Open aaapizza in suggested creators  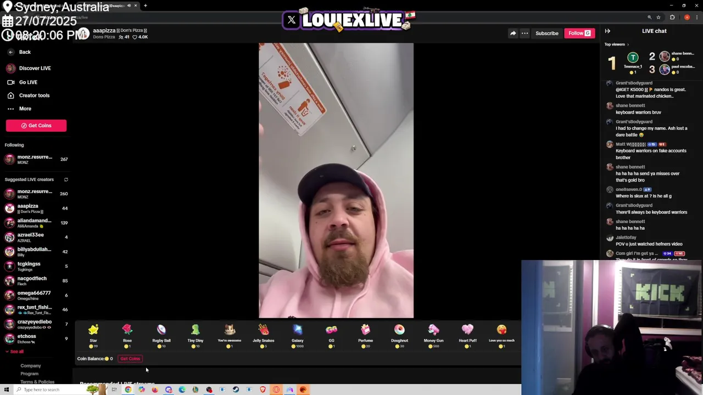[x=36, y=208]
